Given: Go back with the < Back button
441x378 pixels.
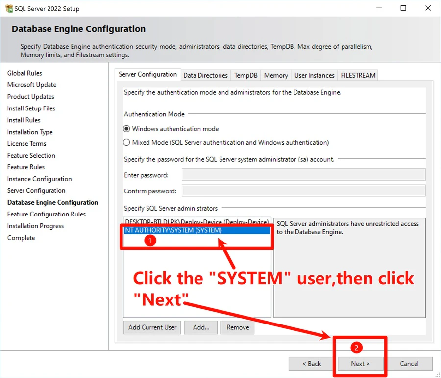Looking at the screenshot, I should point(311,364).
